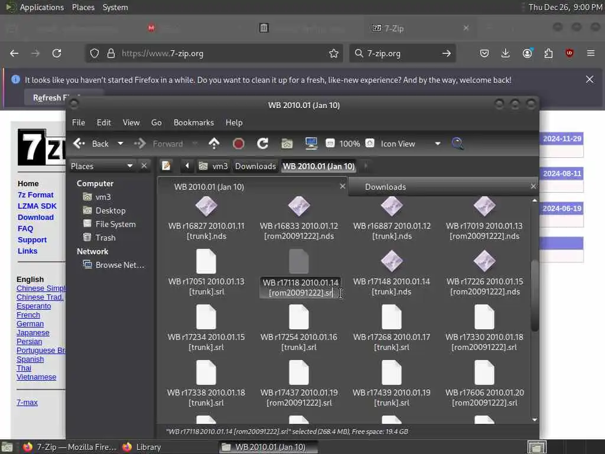
Task: Click the search magnifier icon
Action: [x=458, y=144]
